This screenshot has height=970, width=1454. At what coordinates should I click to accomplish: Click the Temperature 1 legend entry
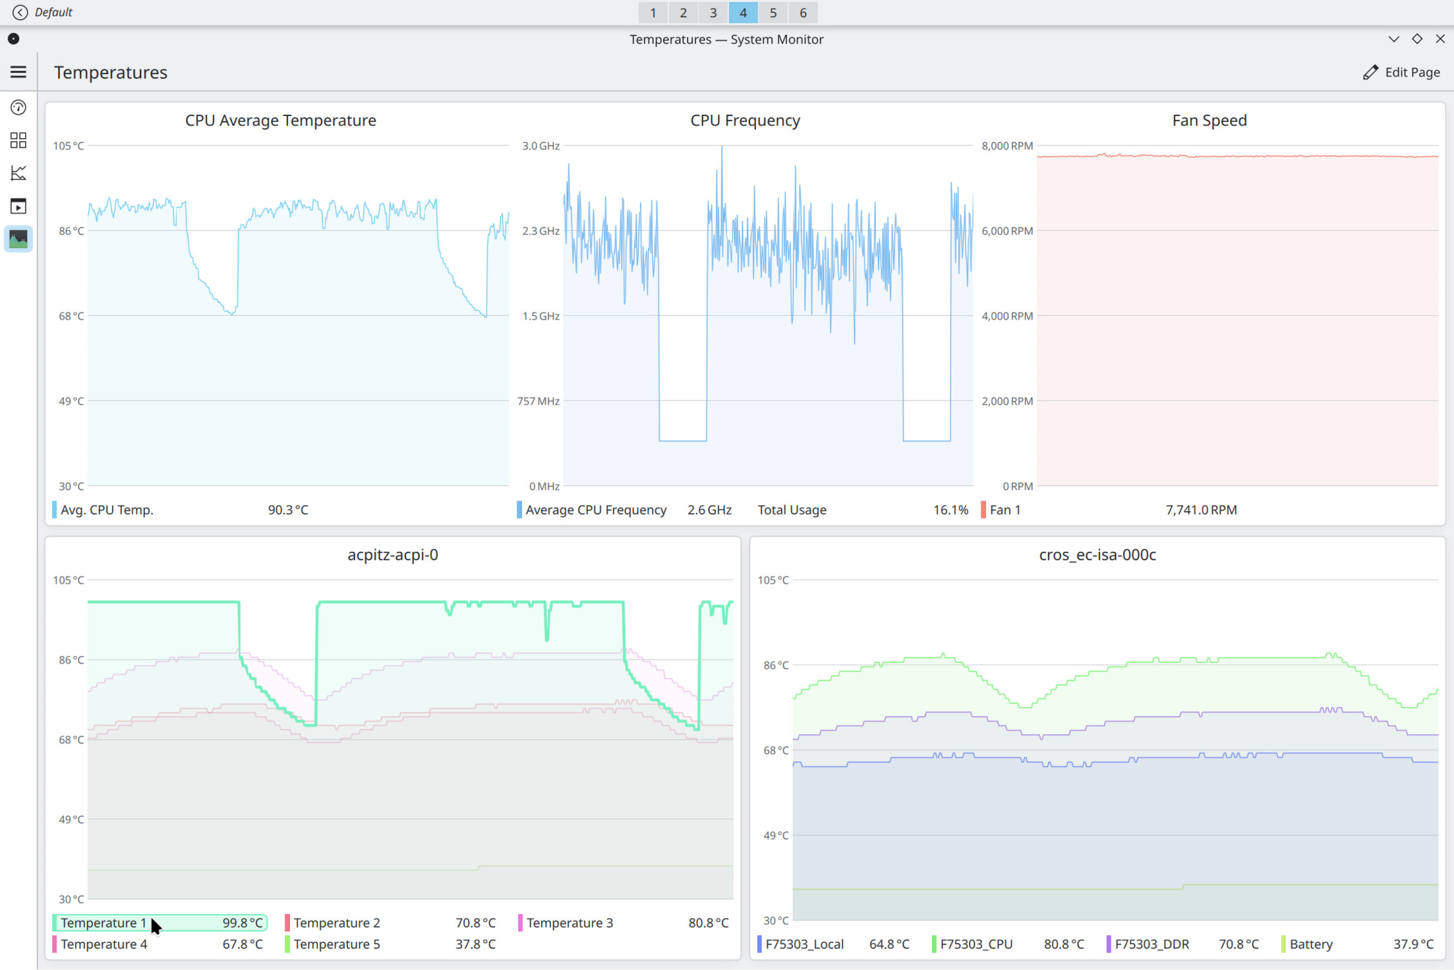pos(160,922)
